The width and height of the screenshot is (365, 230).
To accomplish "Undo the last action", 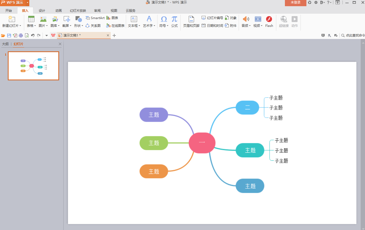I will click(x=33, y=35).
